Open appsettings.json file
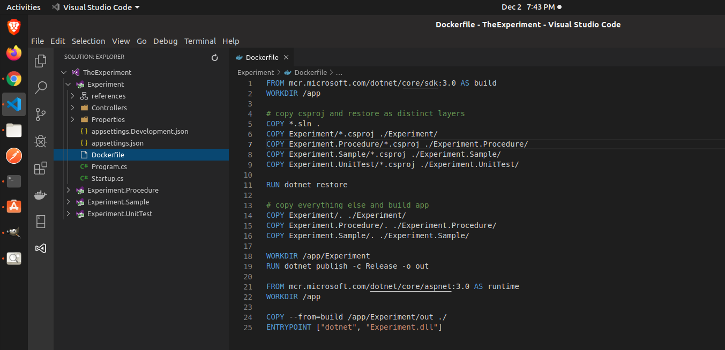 point(117,143)
